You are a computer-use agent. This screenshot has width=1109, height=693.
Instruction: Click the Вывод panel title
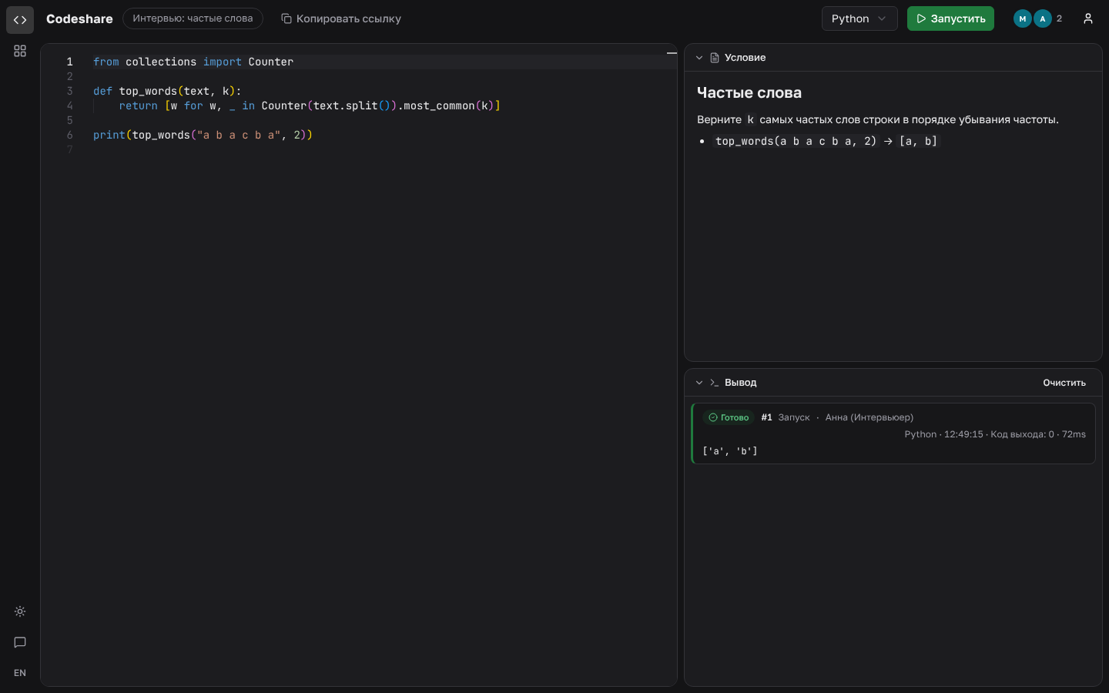pos(740,383)
